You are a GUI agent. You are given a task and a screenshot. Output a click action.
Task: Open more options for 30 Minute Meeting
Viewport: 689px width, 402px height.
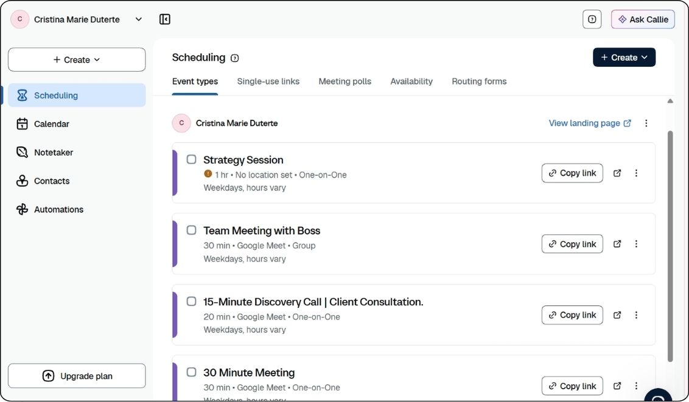click(636, 386)
